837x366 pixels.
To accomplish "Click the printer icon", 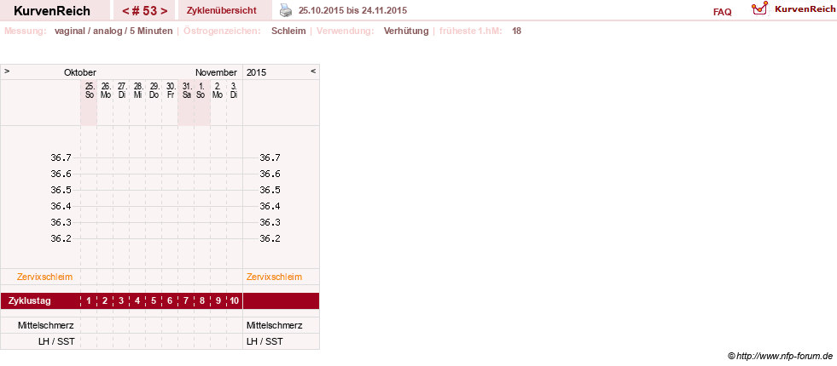I will 286,10.
